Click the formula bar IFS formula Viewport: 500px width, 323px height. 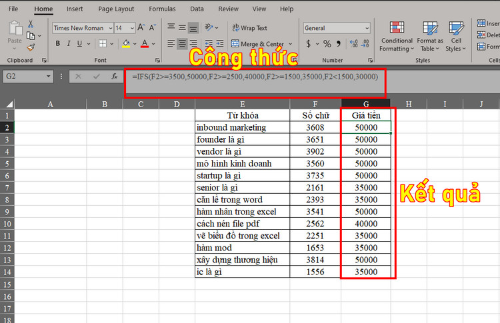click(255, 77)
